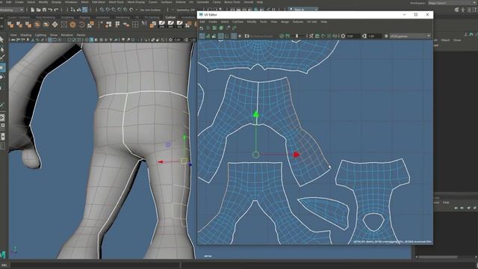
Task: Click the UV Editor exposure icon
Action: (343, 36)
